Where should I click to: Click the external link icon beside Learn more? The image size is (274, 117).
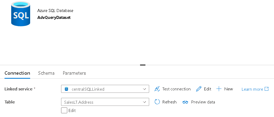click(x=267, y=89)
